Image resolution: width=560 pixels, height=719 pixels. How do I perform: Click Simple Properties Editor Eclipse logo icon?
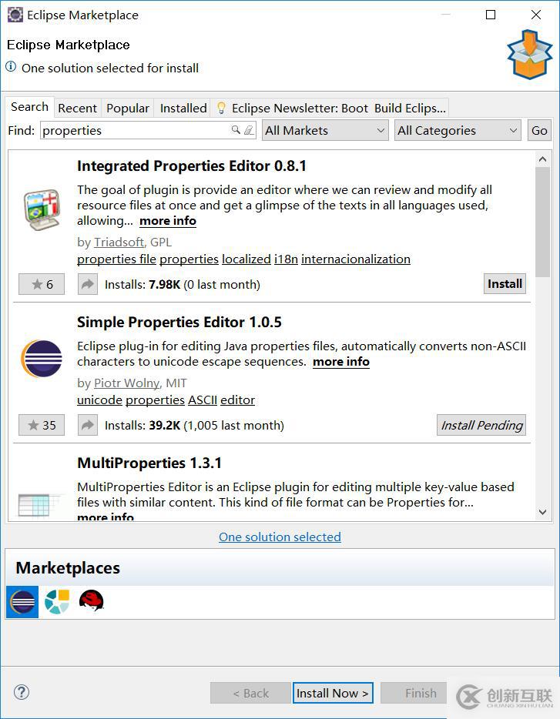(x=42, y=359)
